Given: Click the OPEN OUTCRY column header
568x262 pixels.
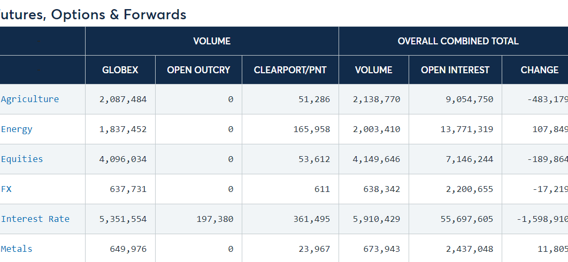Looking at the screenshot, I should 198,70.
